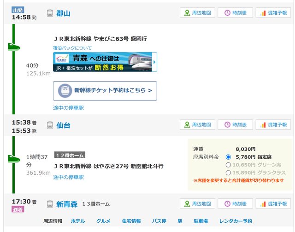295x232 pixels.
Task: Click the train icon beside 新青森 station
Action: (50, 204)
